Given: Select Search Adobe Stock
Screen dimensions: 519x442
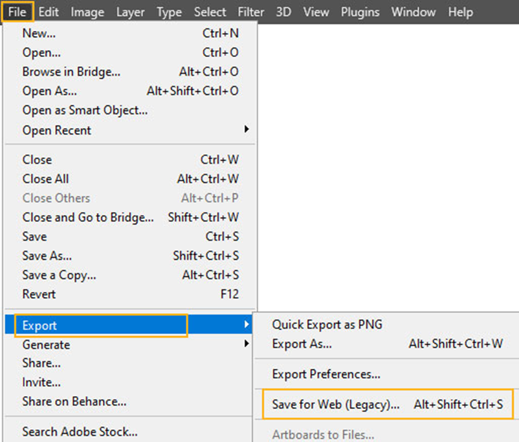Looking at the screenshot, I should coord(80,432).
